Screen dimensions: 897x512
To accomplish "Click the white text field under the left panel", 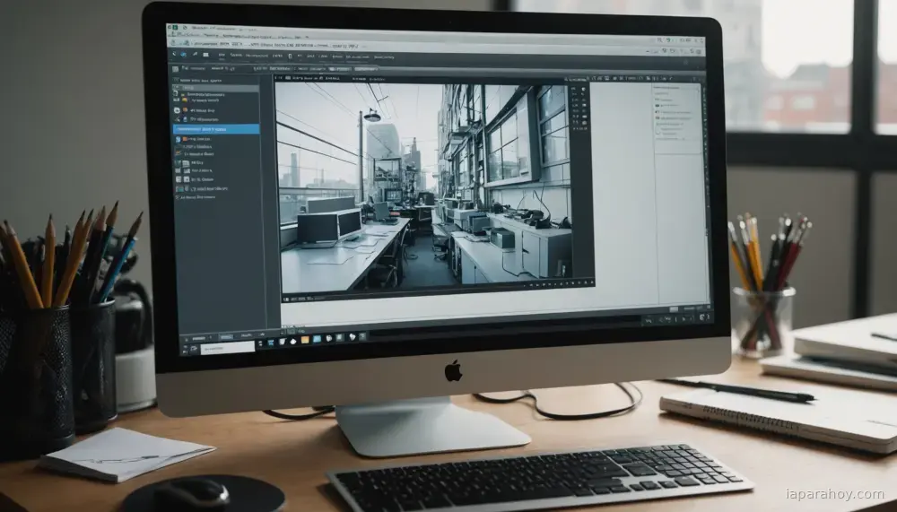I will coord(228,347).
